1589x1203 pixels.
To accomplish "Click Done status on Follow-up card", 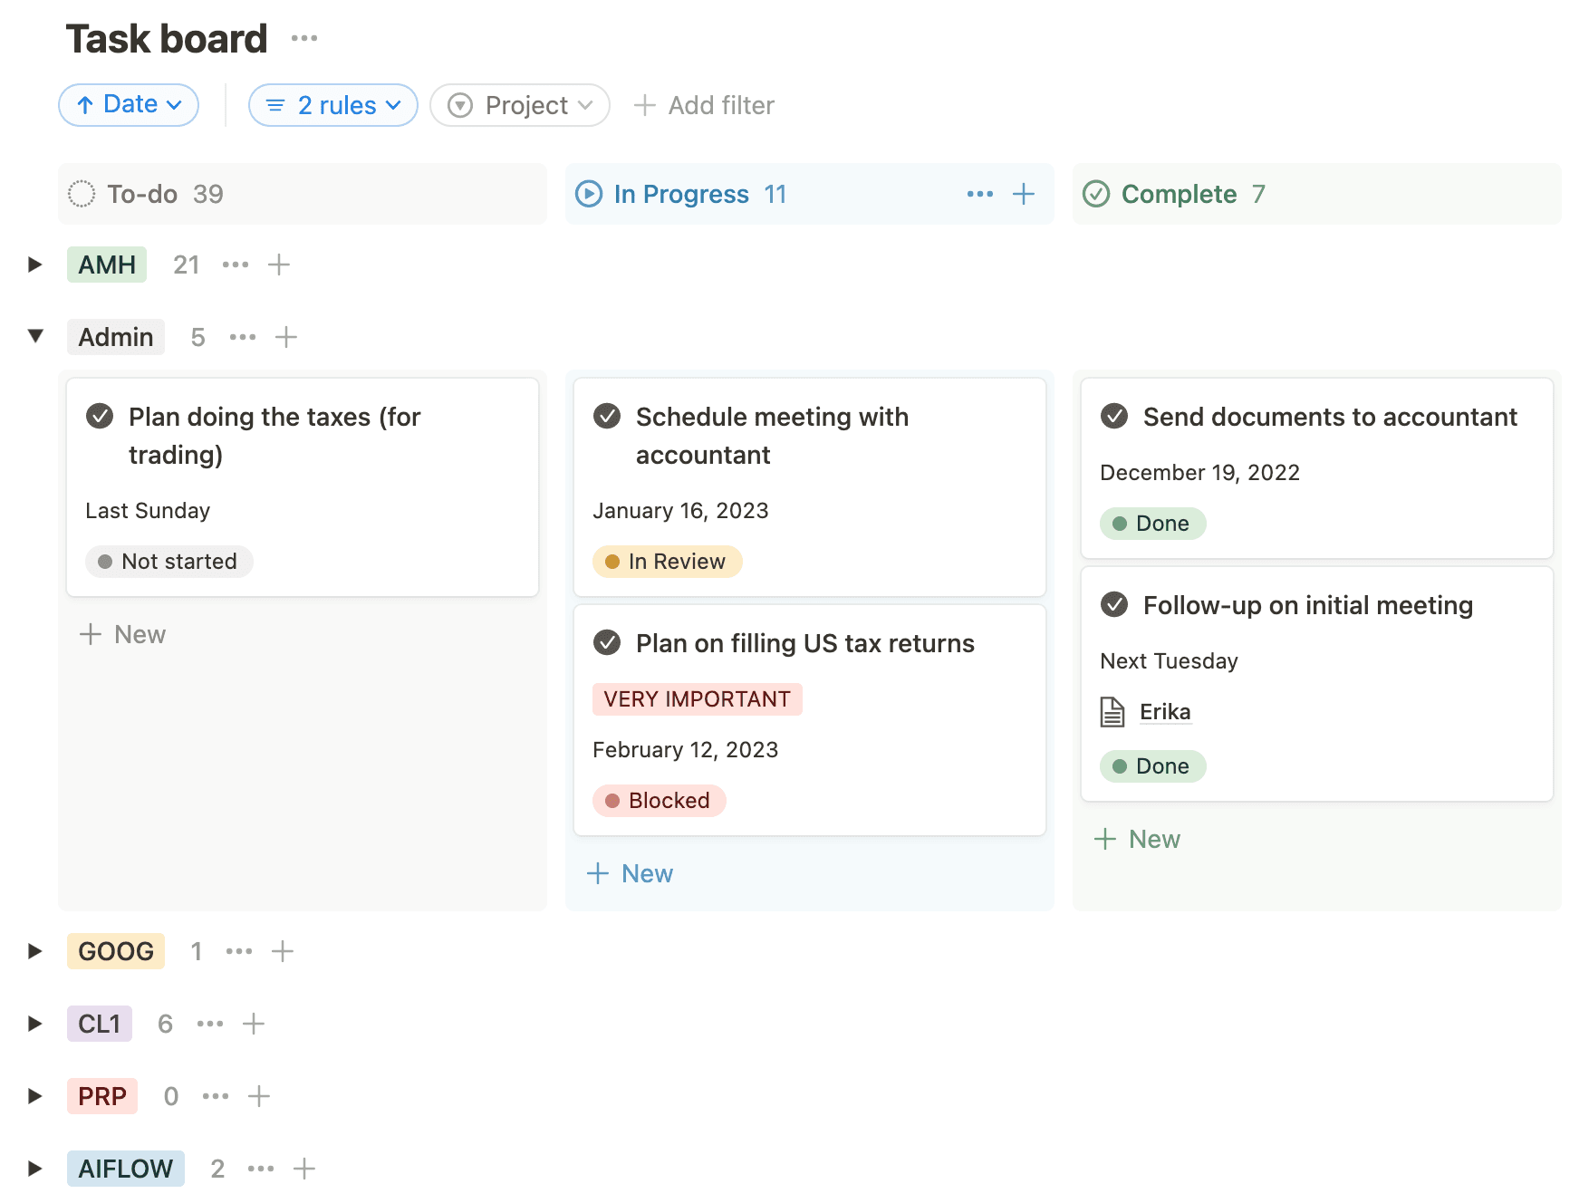I will pos(1153,766).
